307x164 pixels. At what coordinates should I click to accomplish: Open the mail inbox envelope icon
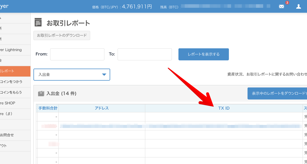point(281,7)
